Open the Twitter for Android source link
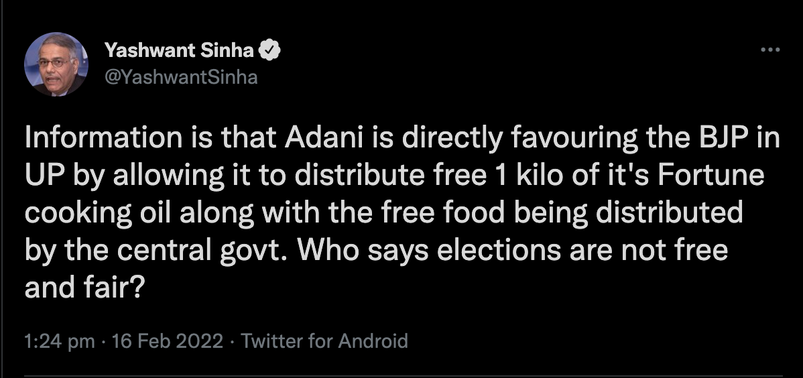Image resolution: width=803 pixels, height=378 pixels. 324,341
